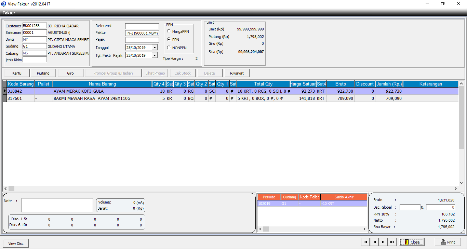Open the Kartu button
Image resolution: width=467 pixels, height=249 pixels.
17,73
